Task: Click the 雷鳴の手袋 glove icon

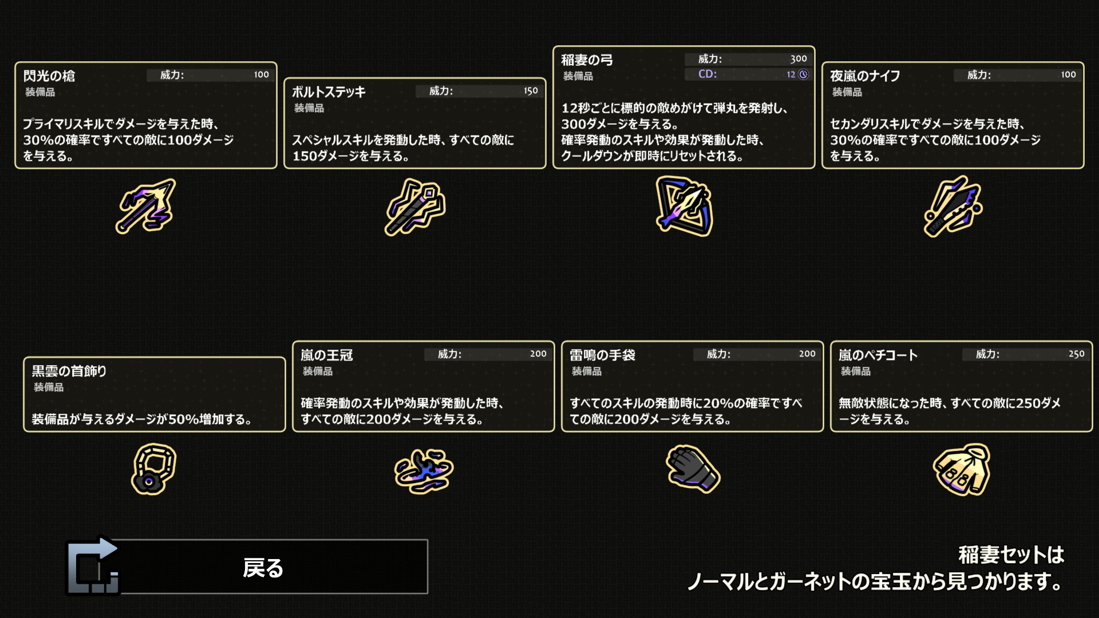Action: pyautogui.click(x=693, y=469)
